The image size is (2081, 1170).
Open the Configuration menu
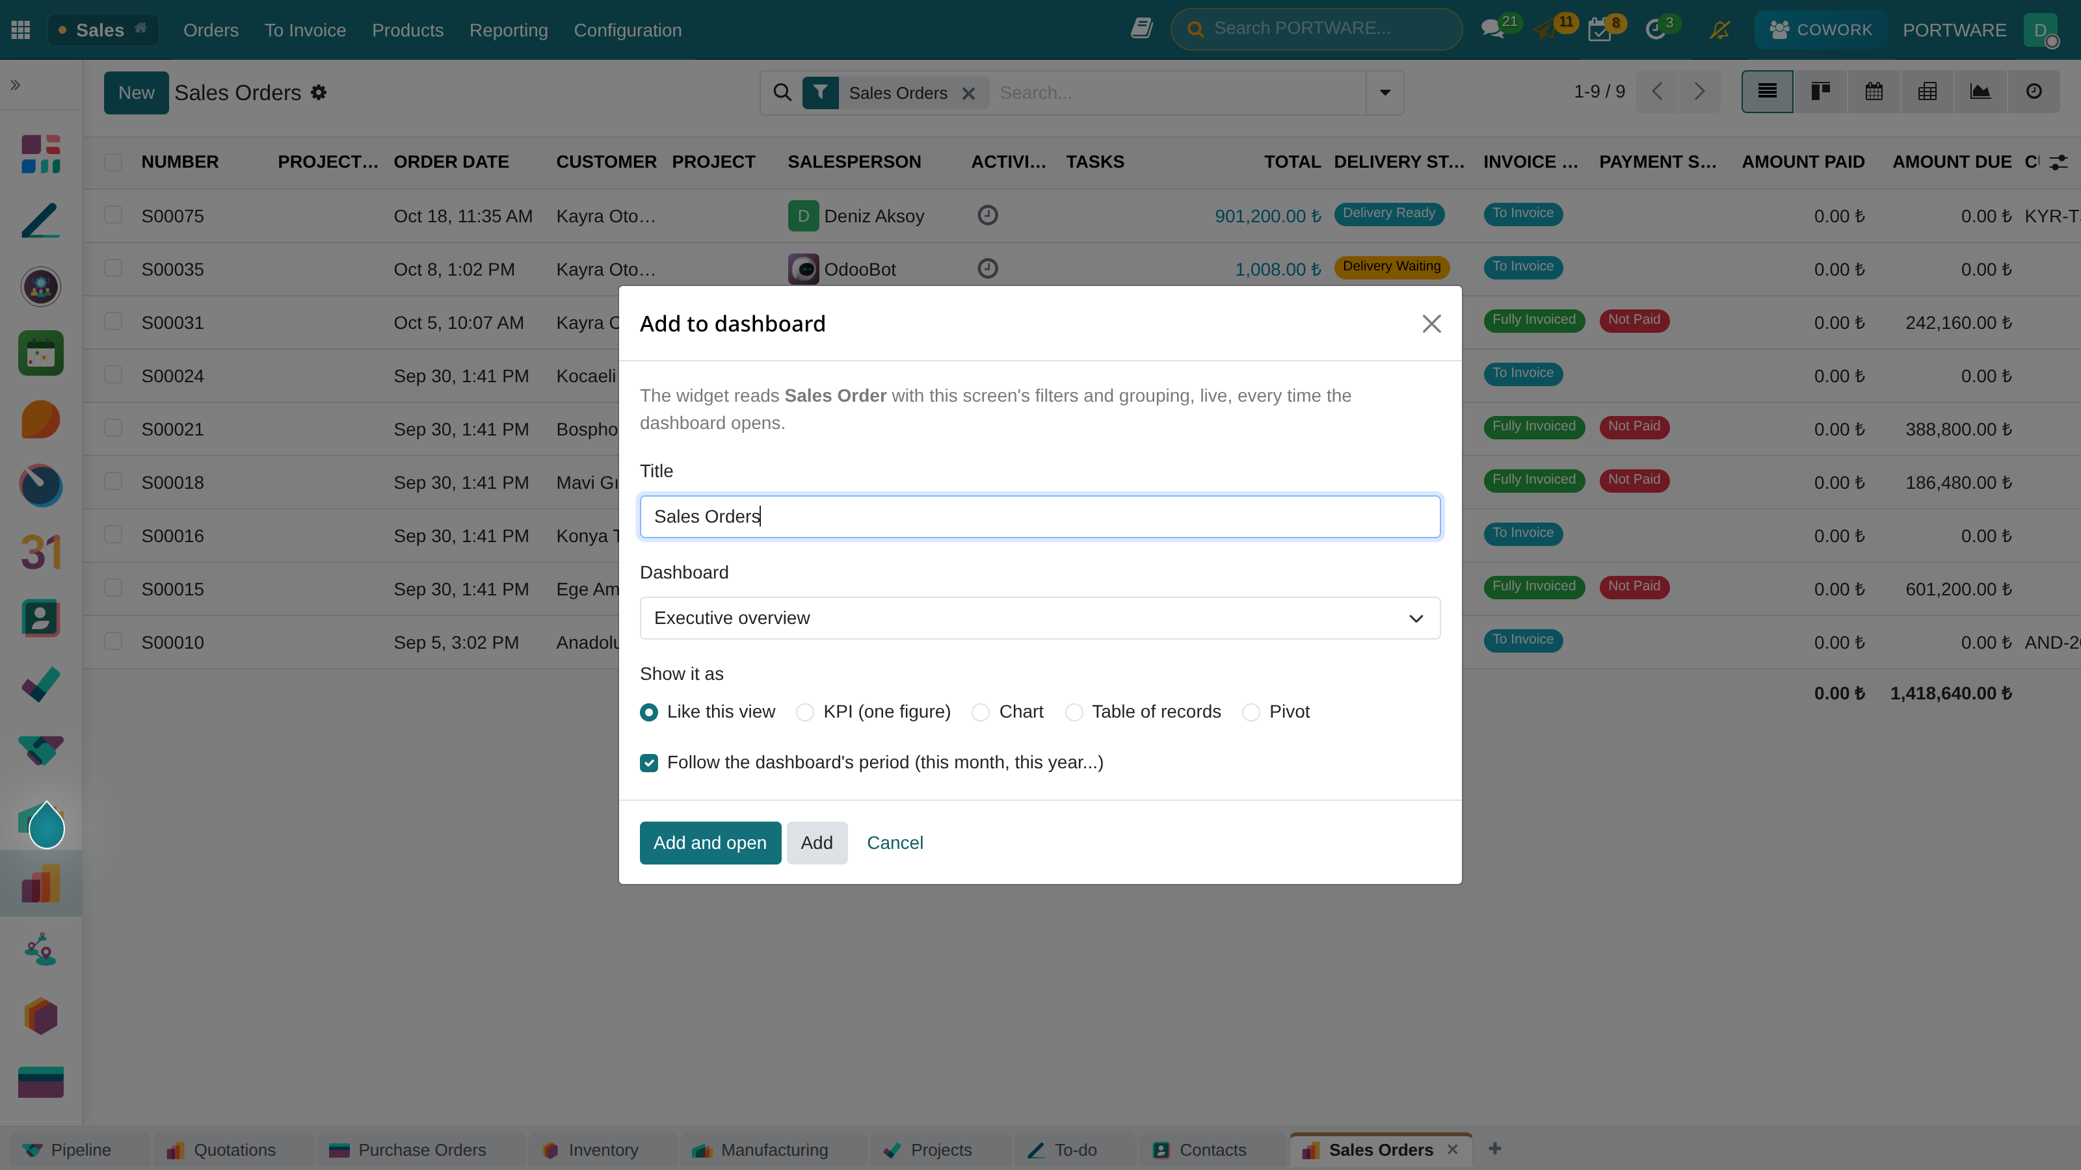[628, 30]
